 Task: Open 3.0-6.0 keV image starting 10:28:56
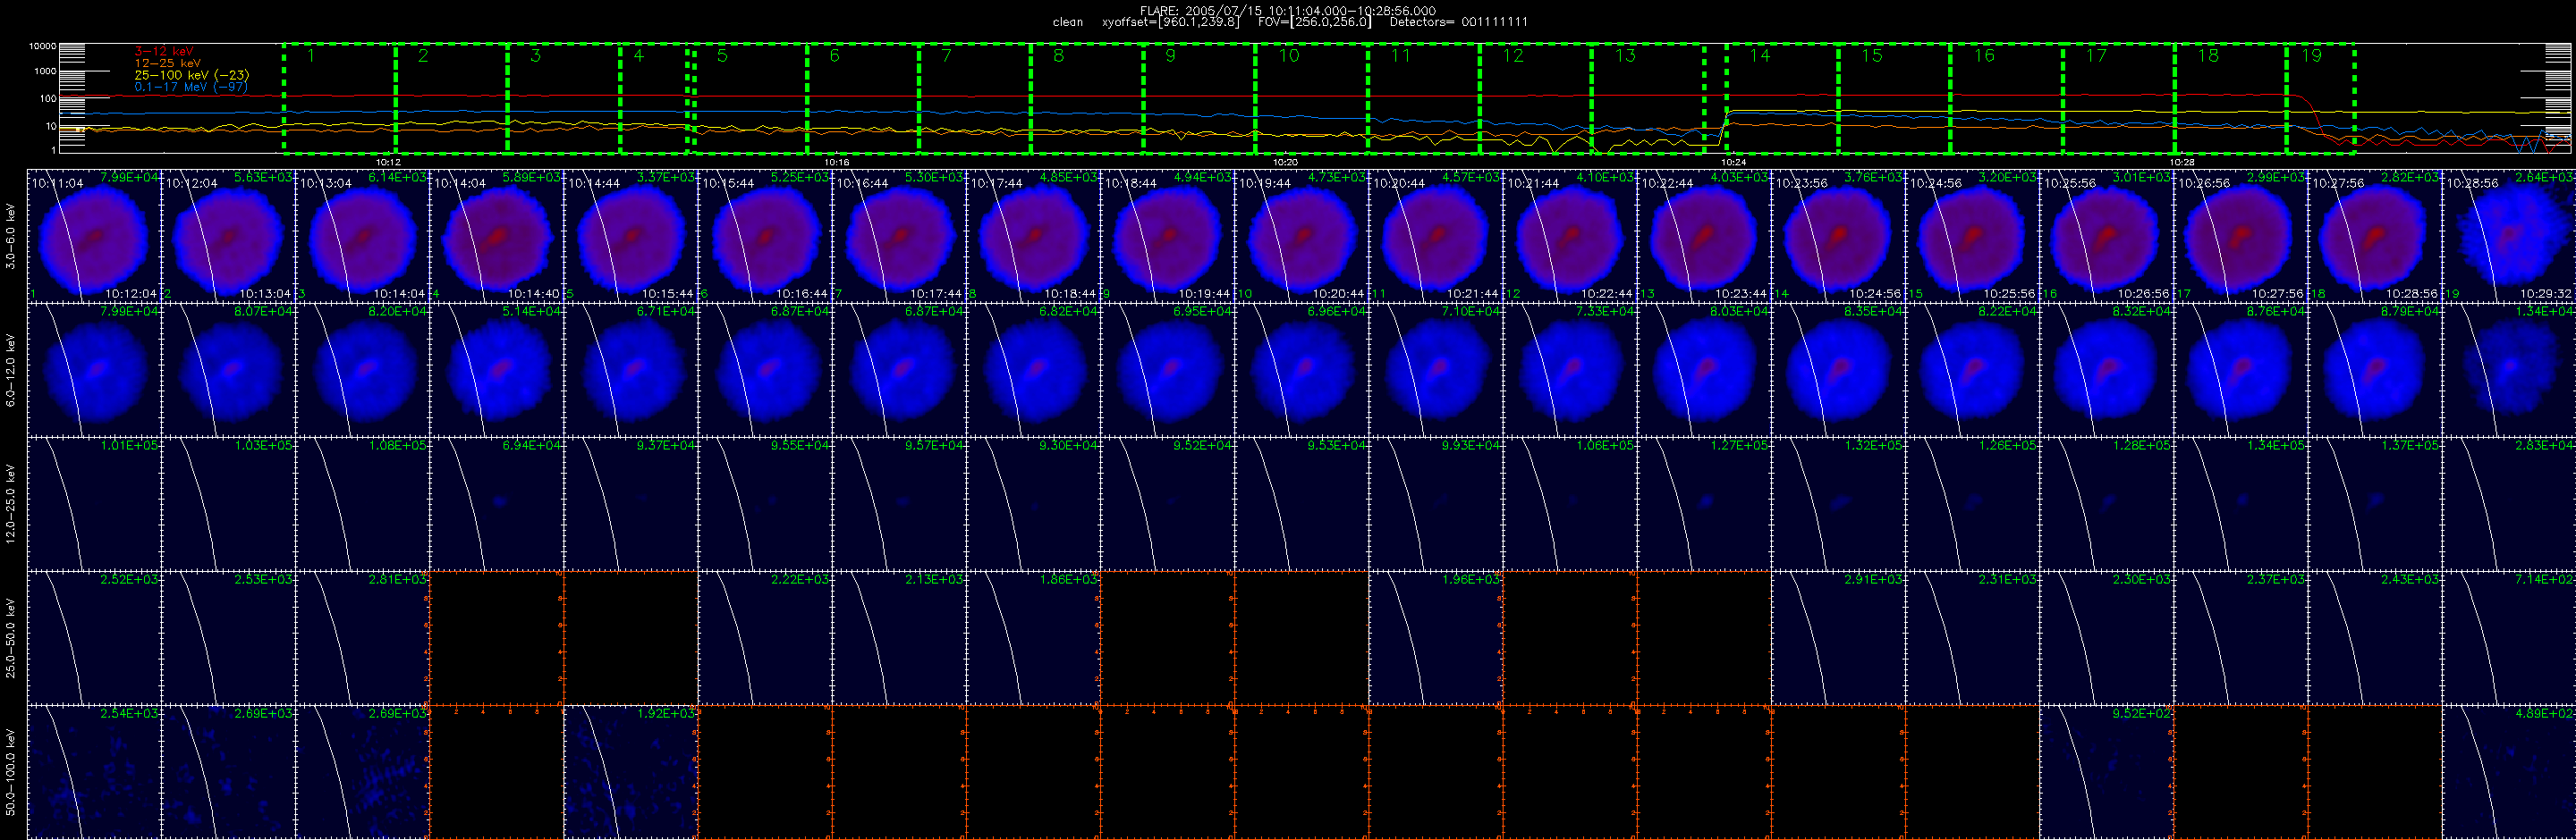tap(2509, 236)
